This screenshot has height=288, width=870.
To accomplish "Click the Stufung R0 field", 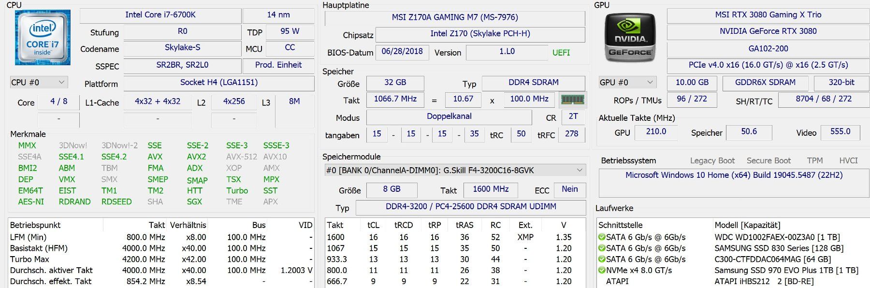I will coord(182,32).
